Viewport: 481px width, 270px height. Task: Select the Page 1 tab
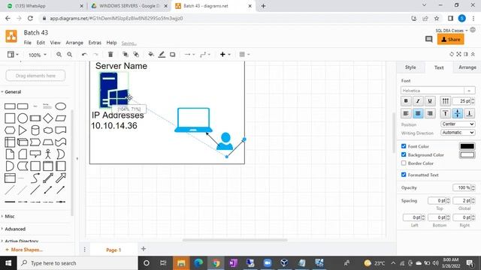coord(113,250)
